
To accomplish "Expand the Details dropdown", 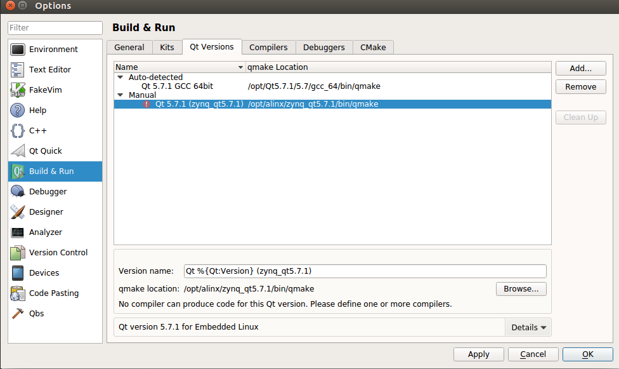I will point(528,328).
